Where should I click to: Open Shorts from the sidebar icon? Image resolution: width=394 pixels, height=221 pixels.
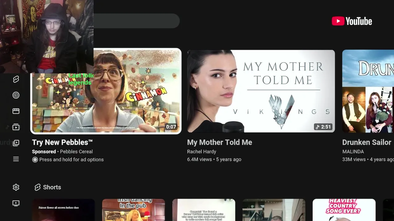coord(16,79)
